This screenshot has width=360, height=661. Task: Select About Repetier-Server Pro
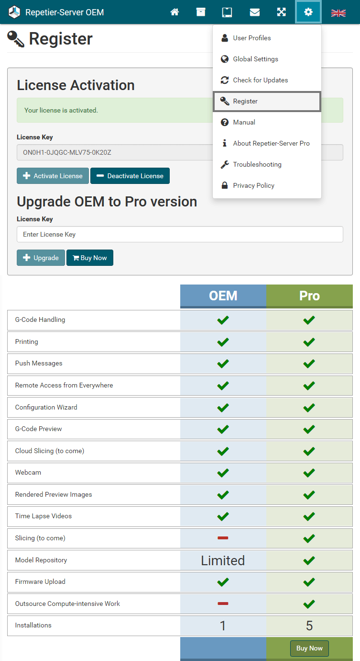tap(271, 143)
